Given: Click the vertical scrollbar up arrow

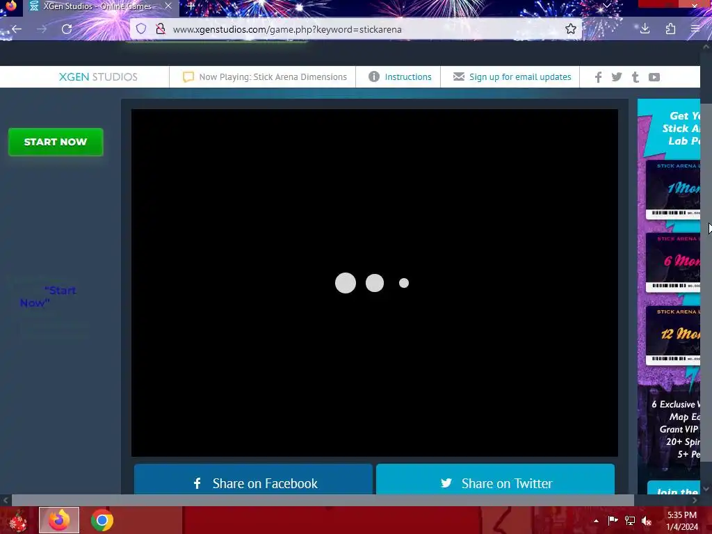Looking at the screenshot, I should click(x=706, y=47).
